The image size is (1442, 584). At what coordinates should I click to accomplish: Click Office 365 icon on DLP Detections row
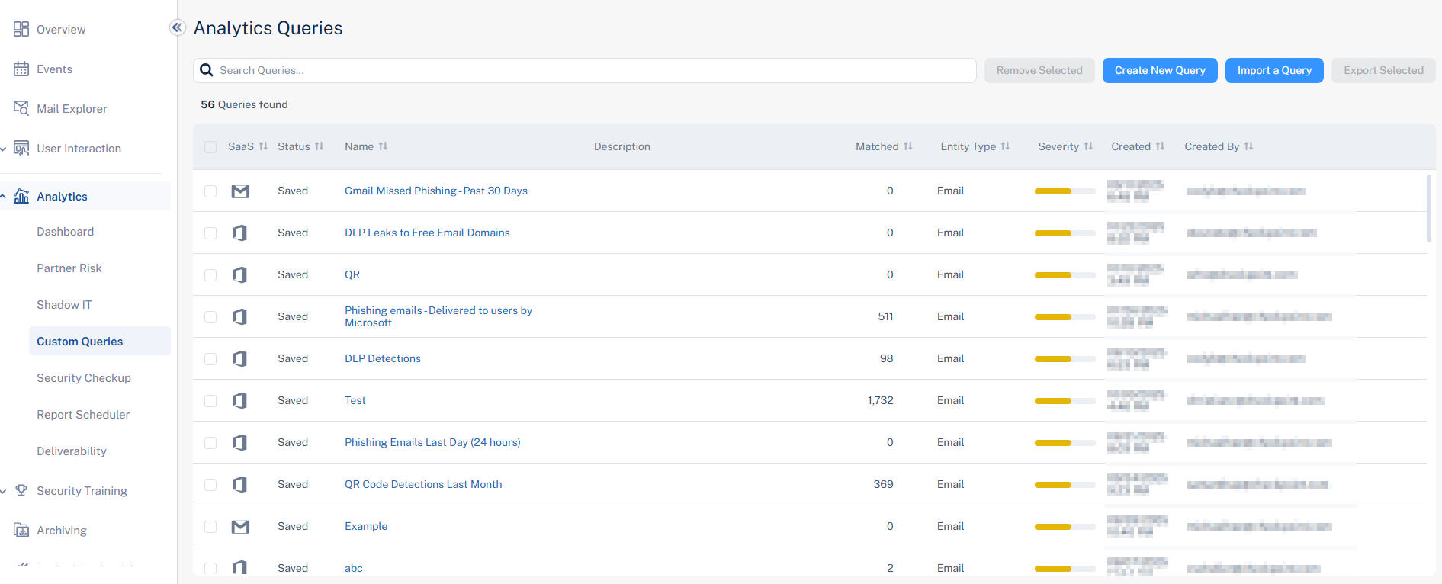point(240,358)
